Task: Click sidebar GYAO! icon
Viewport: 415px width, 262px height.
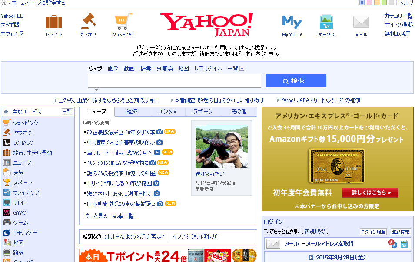Action: click(x=7, y=212)
